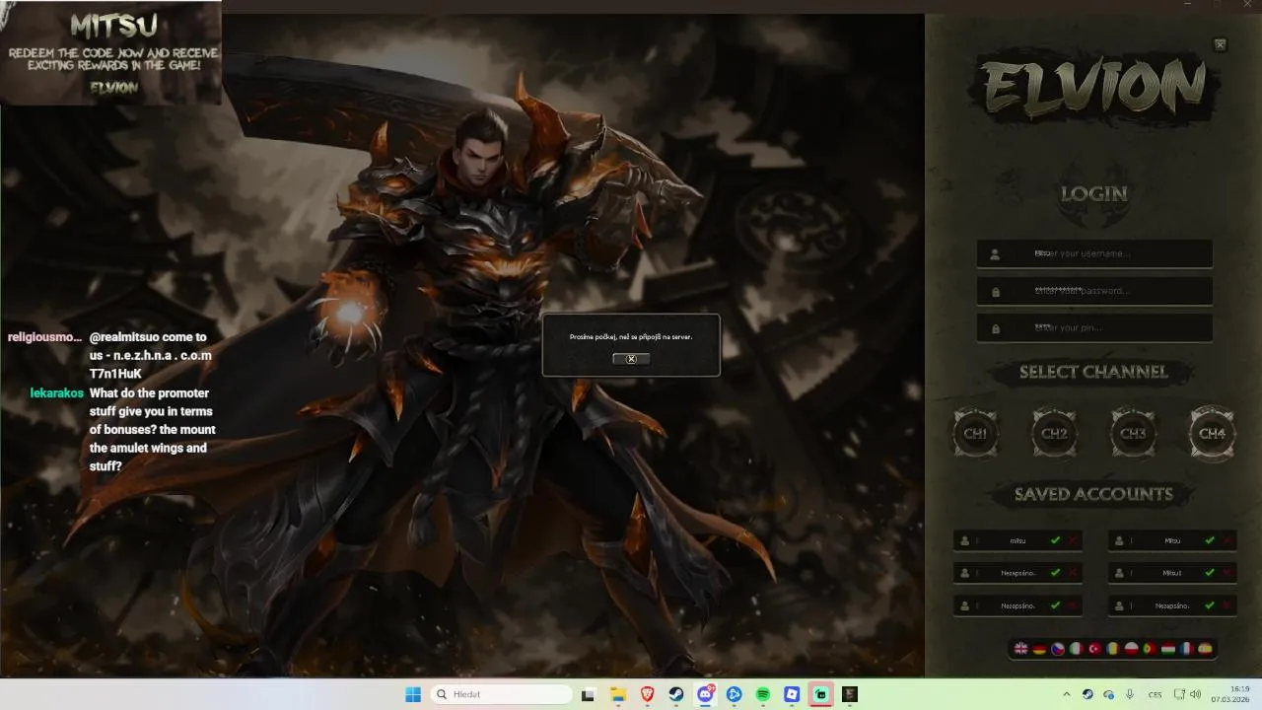The height and width of the screenshot is (710, 1262).
Task: Dismiss the server connection dialog via X button
Action: [x=631, y=359]
